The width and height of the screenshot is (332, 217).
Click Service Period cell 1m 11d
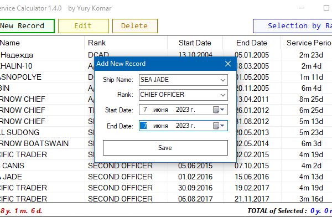point(311,77)
